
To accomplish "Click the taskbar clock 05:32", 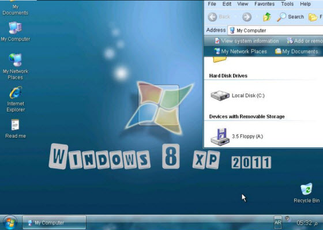I will 307,223.
